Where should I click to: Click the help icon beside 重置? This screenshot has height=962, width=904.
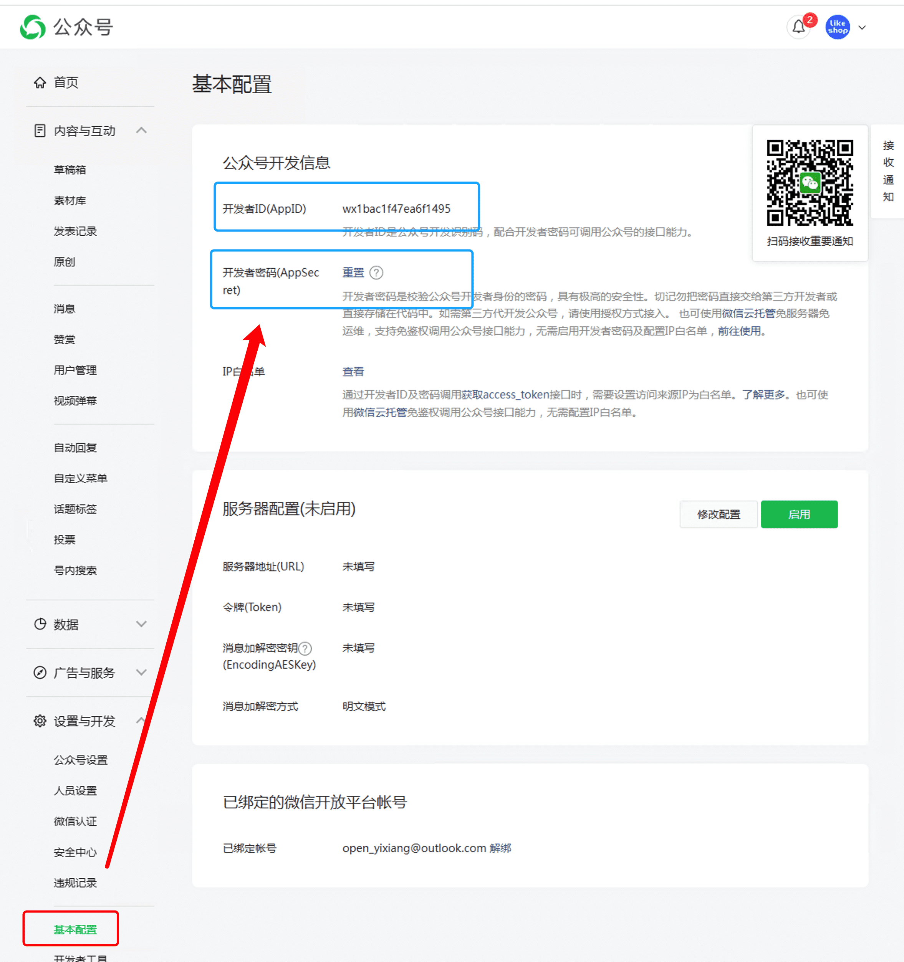376,273
